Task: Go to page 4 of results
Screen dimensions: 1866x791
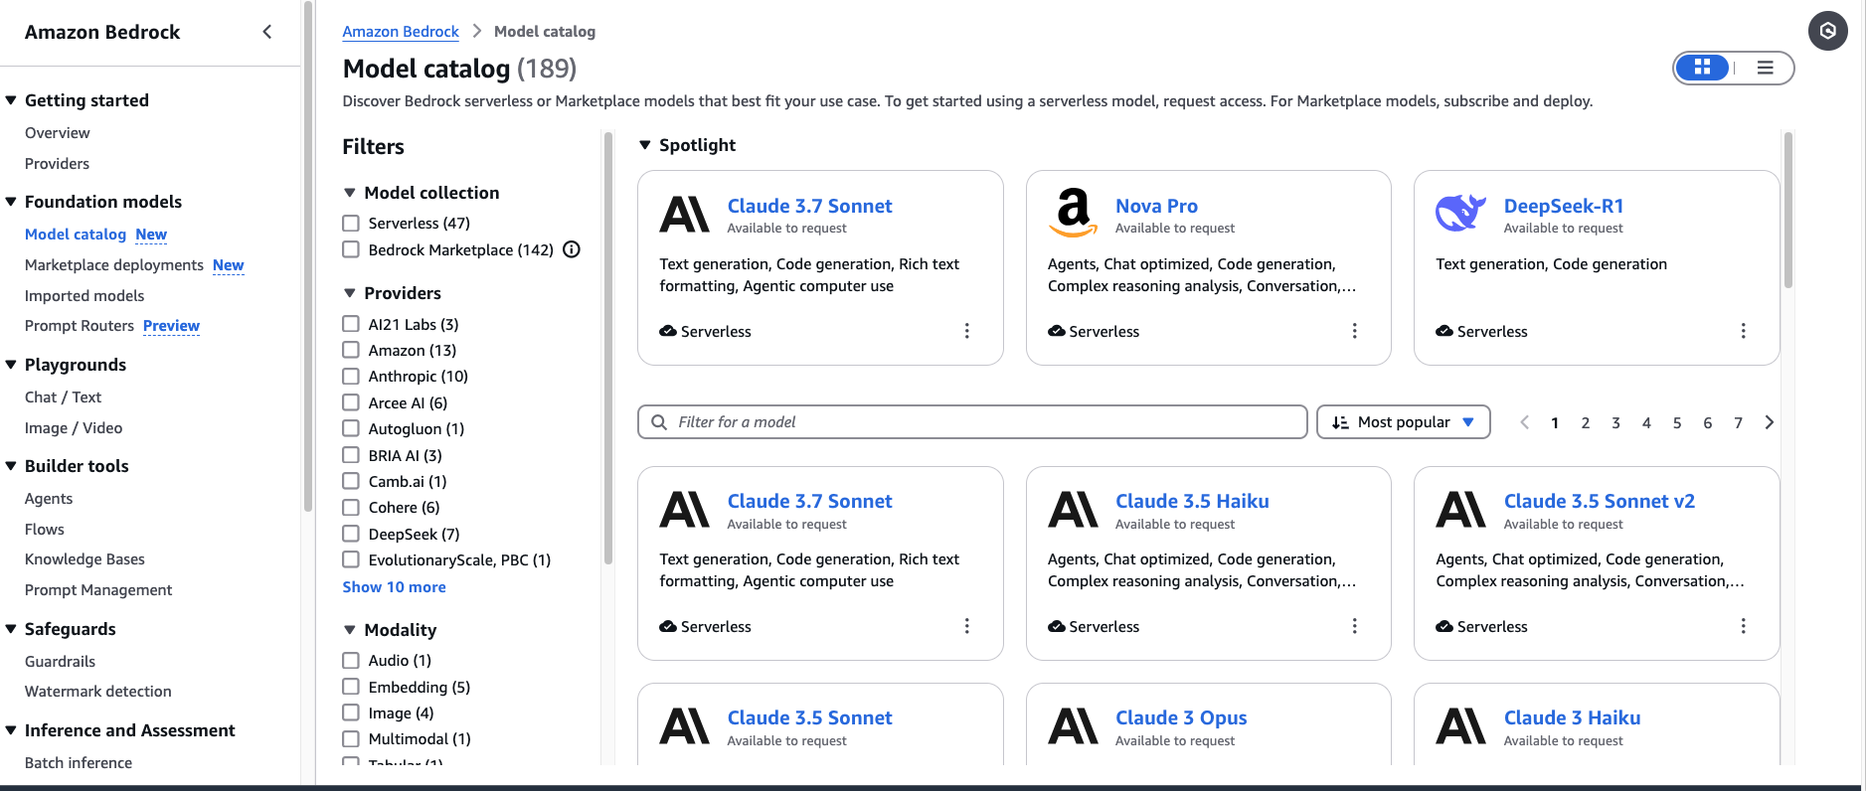Action: (x=1646, y=422)
